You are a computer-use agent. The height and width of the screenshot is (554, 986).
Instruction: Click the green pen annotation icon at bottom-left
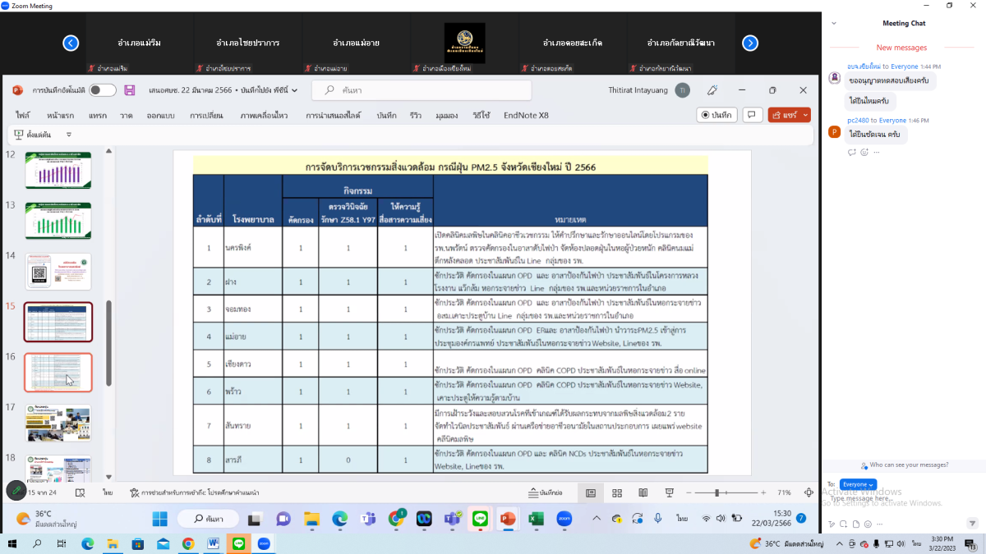[15, 491]
